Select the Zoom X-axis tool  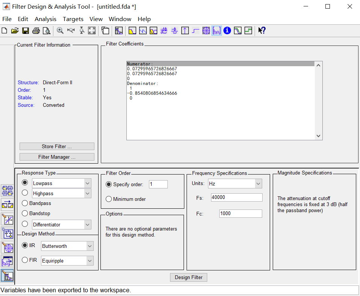click(x=71, y=30)
